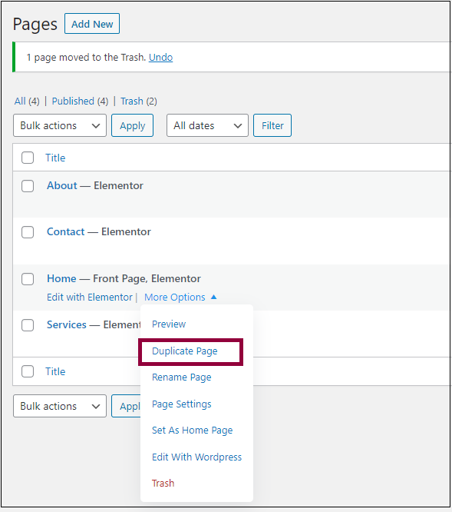Click the Filter button

272,125
